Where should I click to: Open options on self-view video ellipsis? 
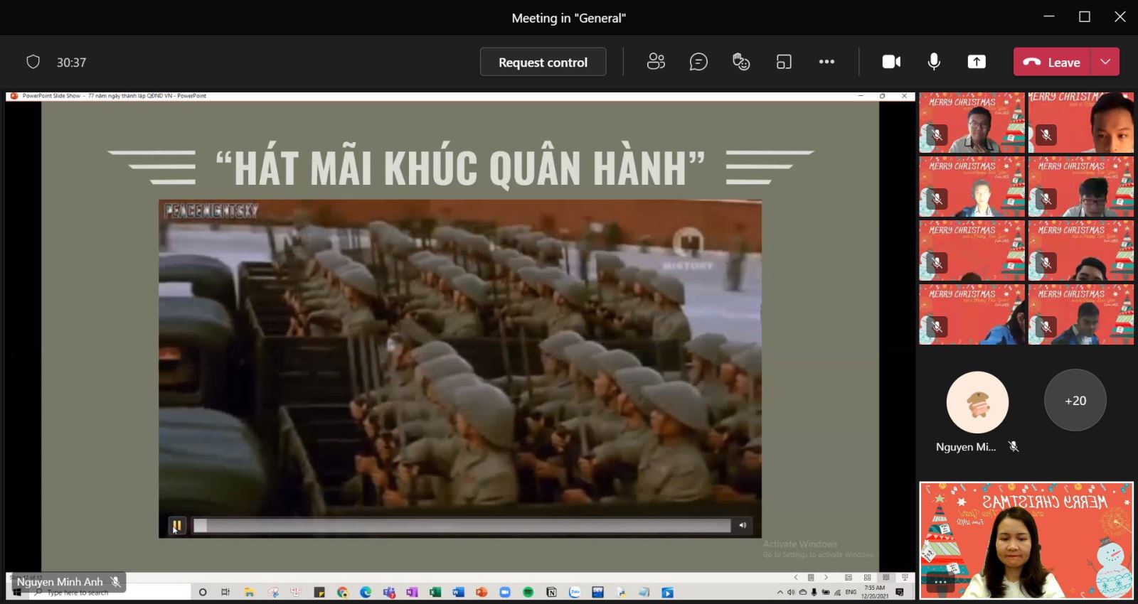[x=940, y=581]
